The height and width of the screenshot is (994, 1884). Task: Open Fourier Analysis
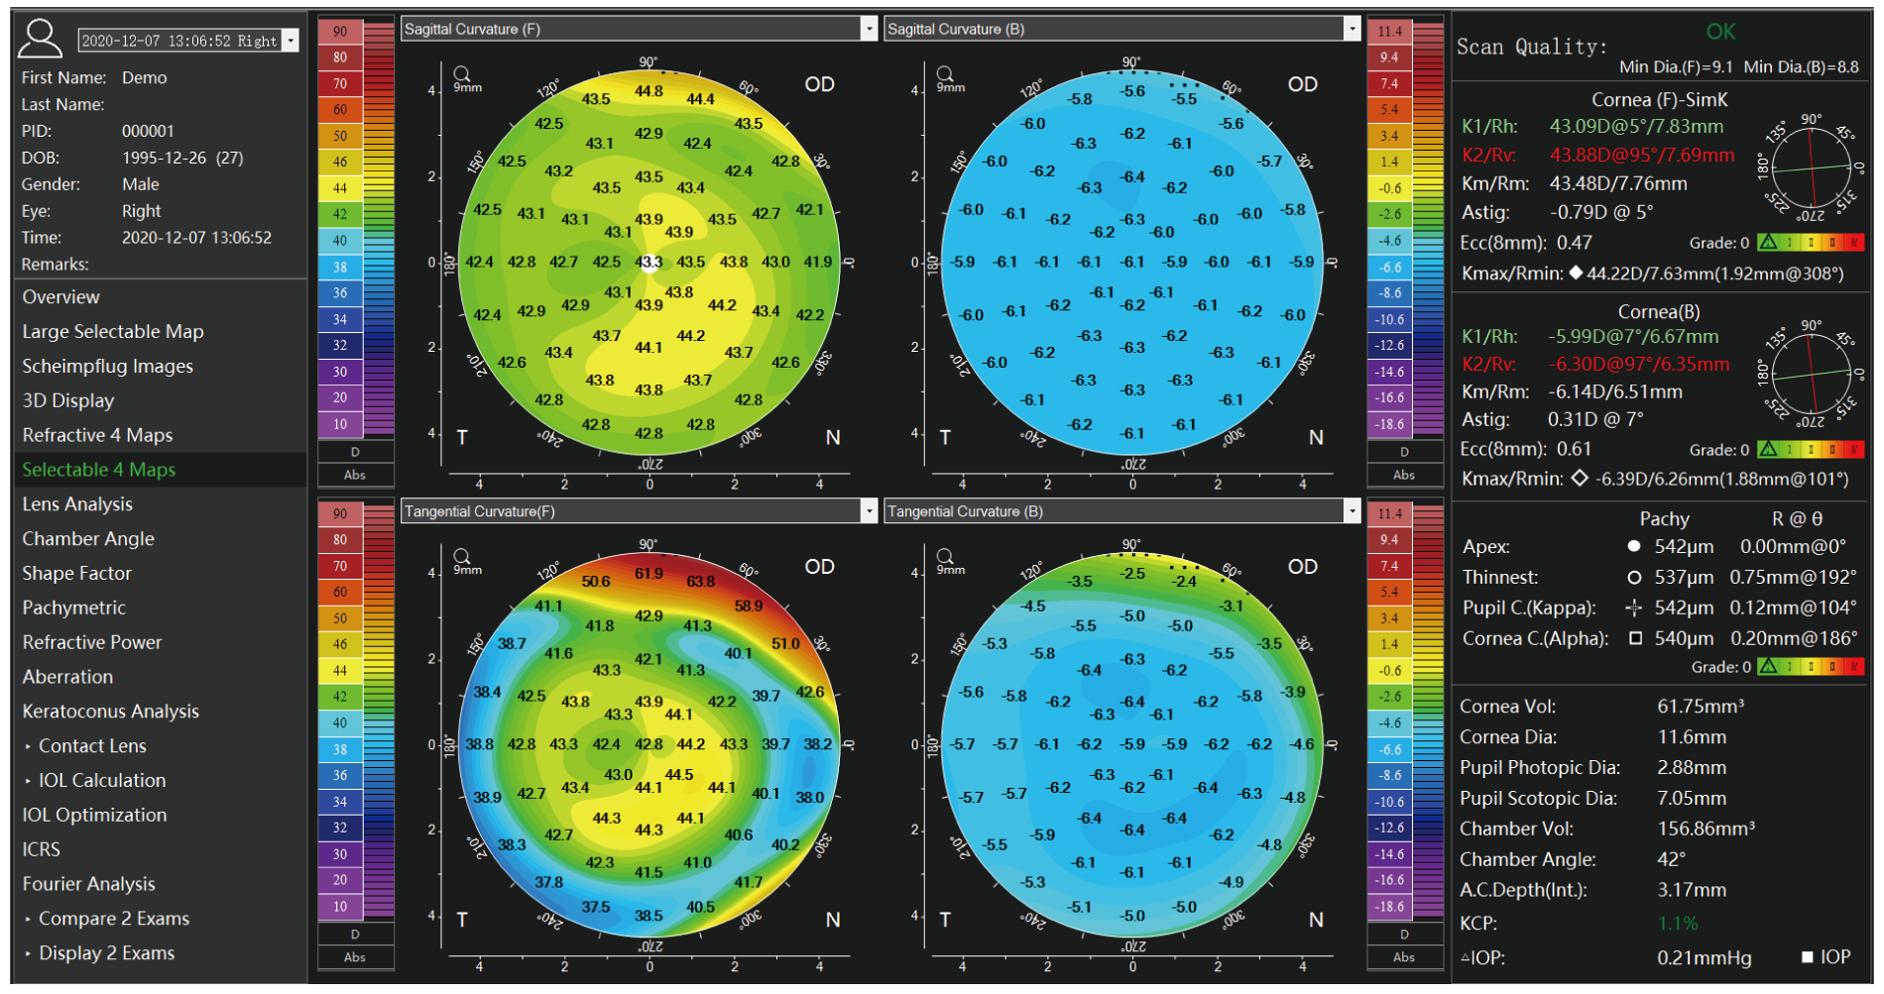[x=89, y=884]
